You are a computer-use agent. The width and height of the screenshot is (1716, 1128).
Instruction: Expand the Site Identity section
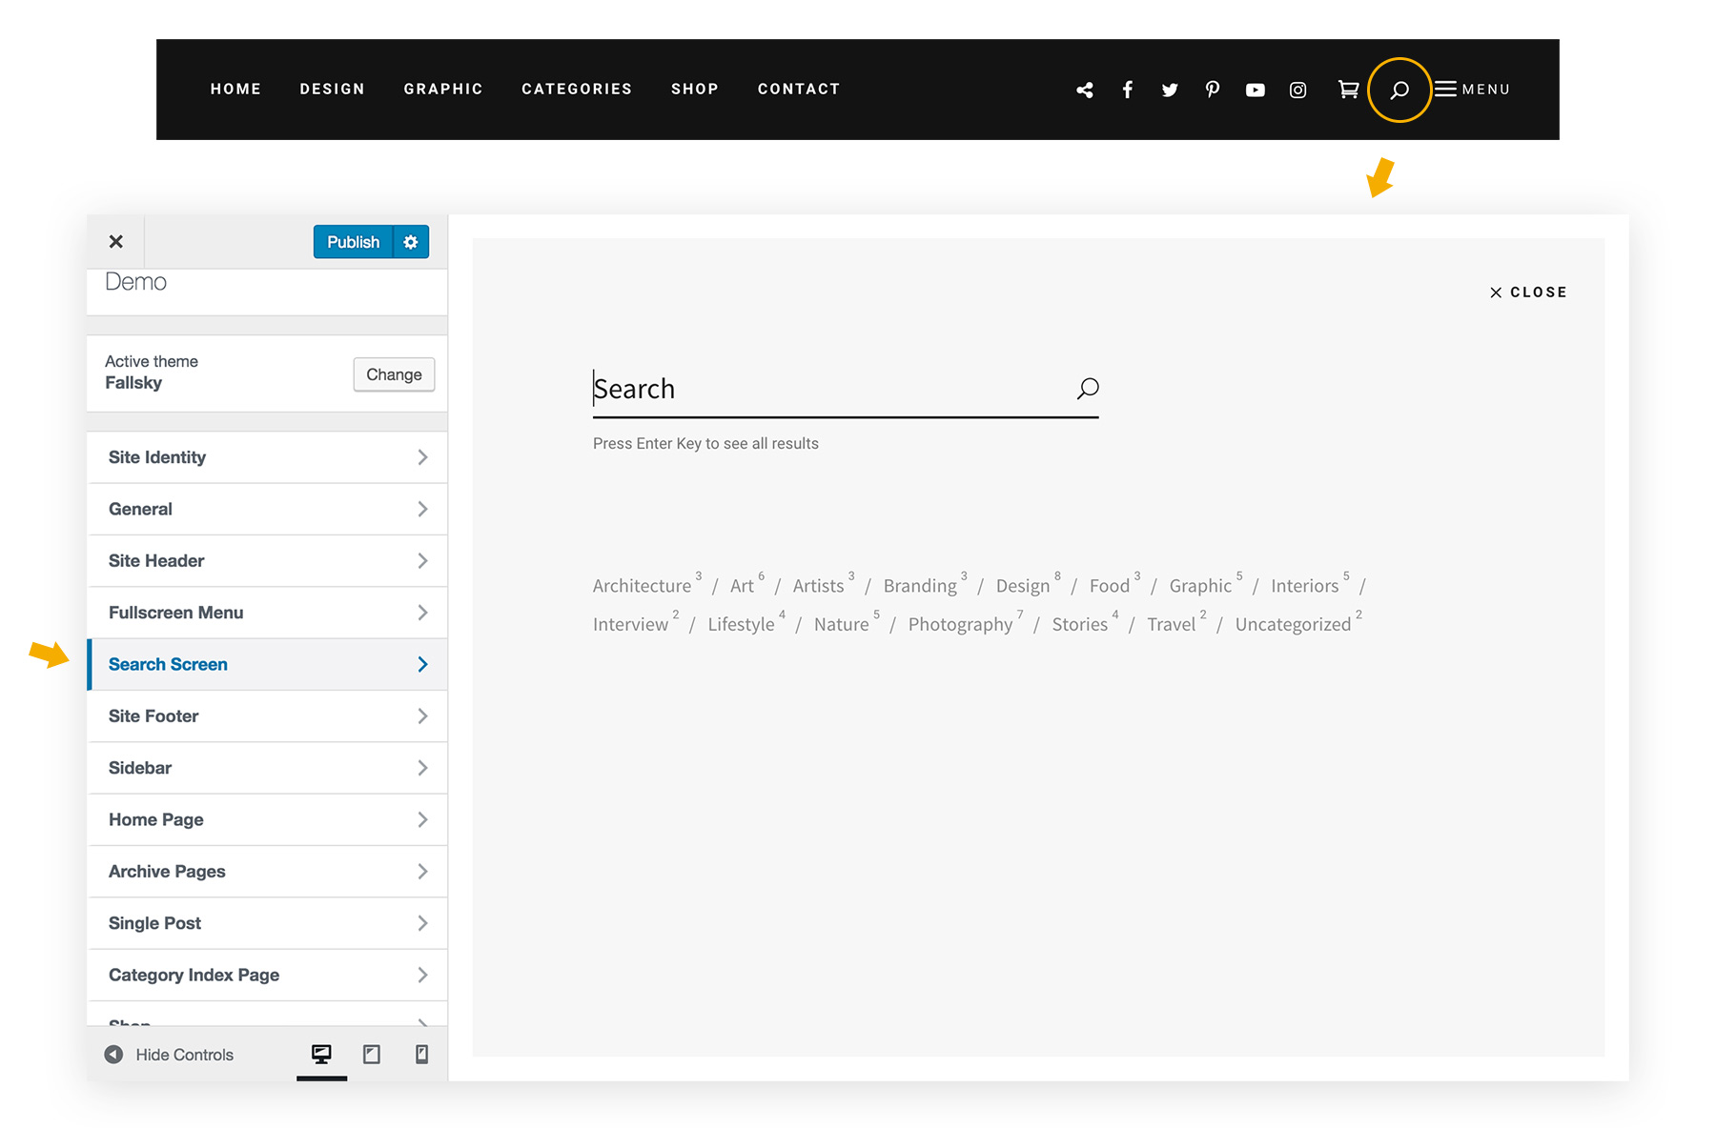[x=267, y=456]
